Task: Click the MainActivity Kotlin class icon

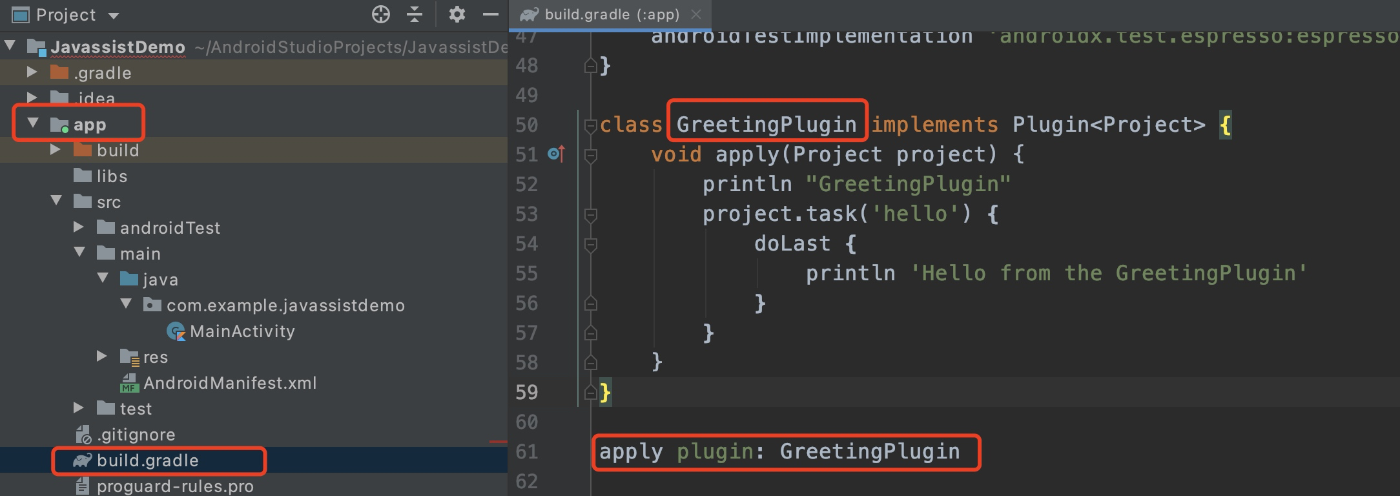Action: point(176,331)
